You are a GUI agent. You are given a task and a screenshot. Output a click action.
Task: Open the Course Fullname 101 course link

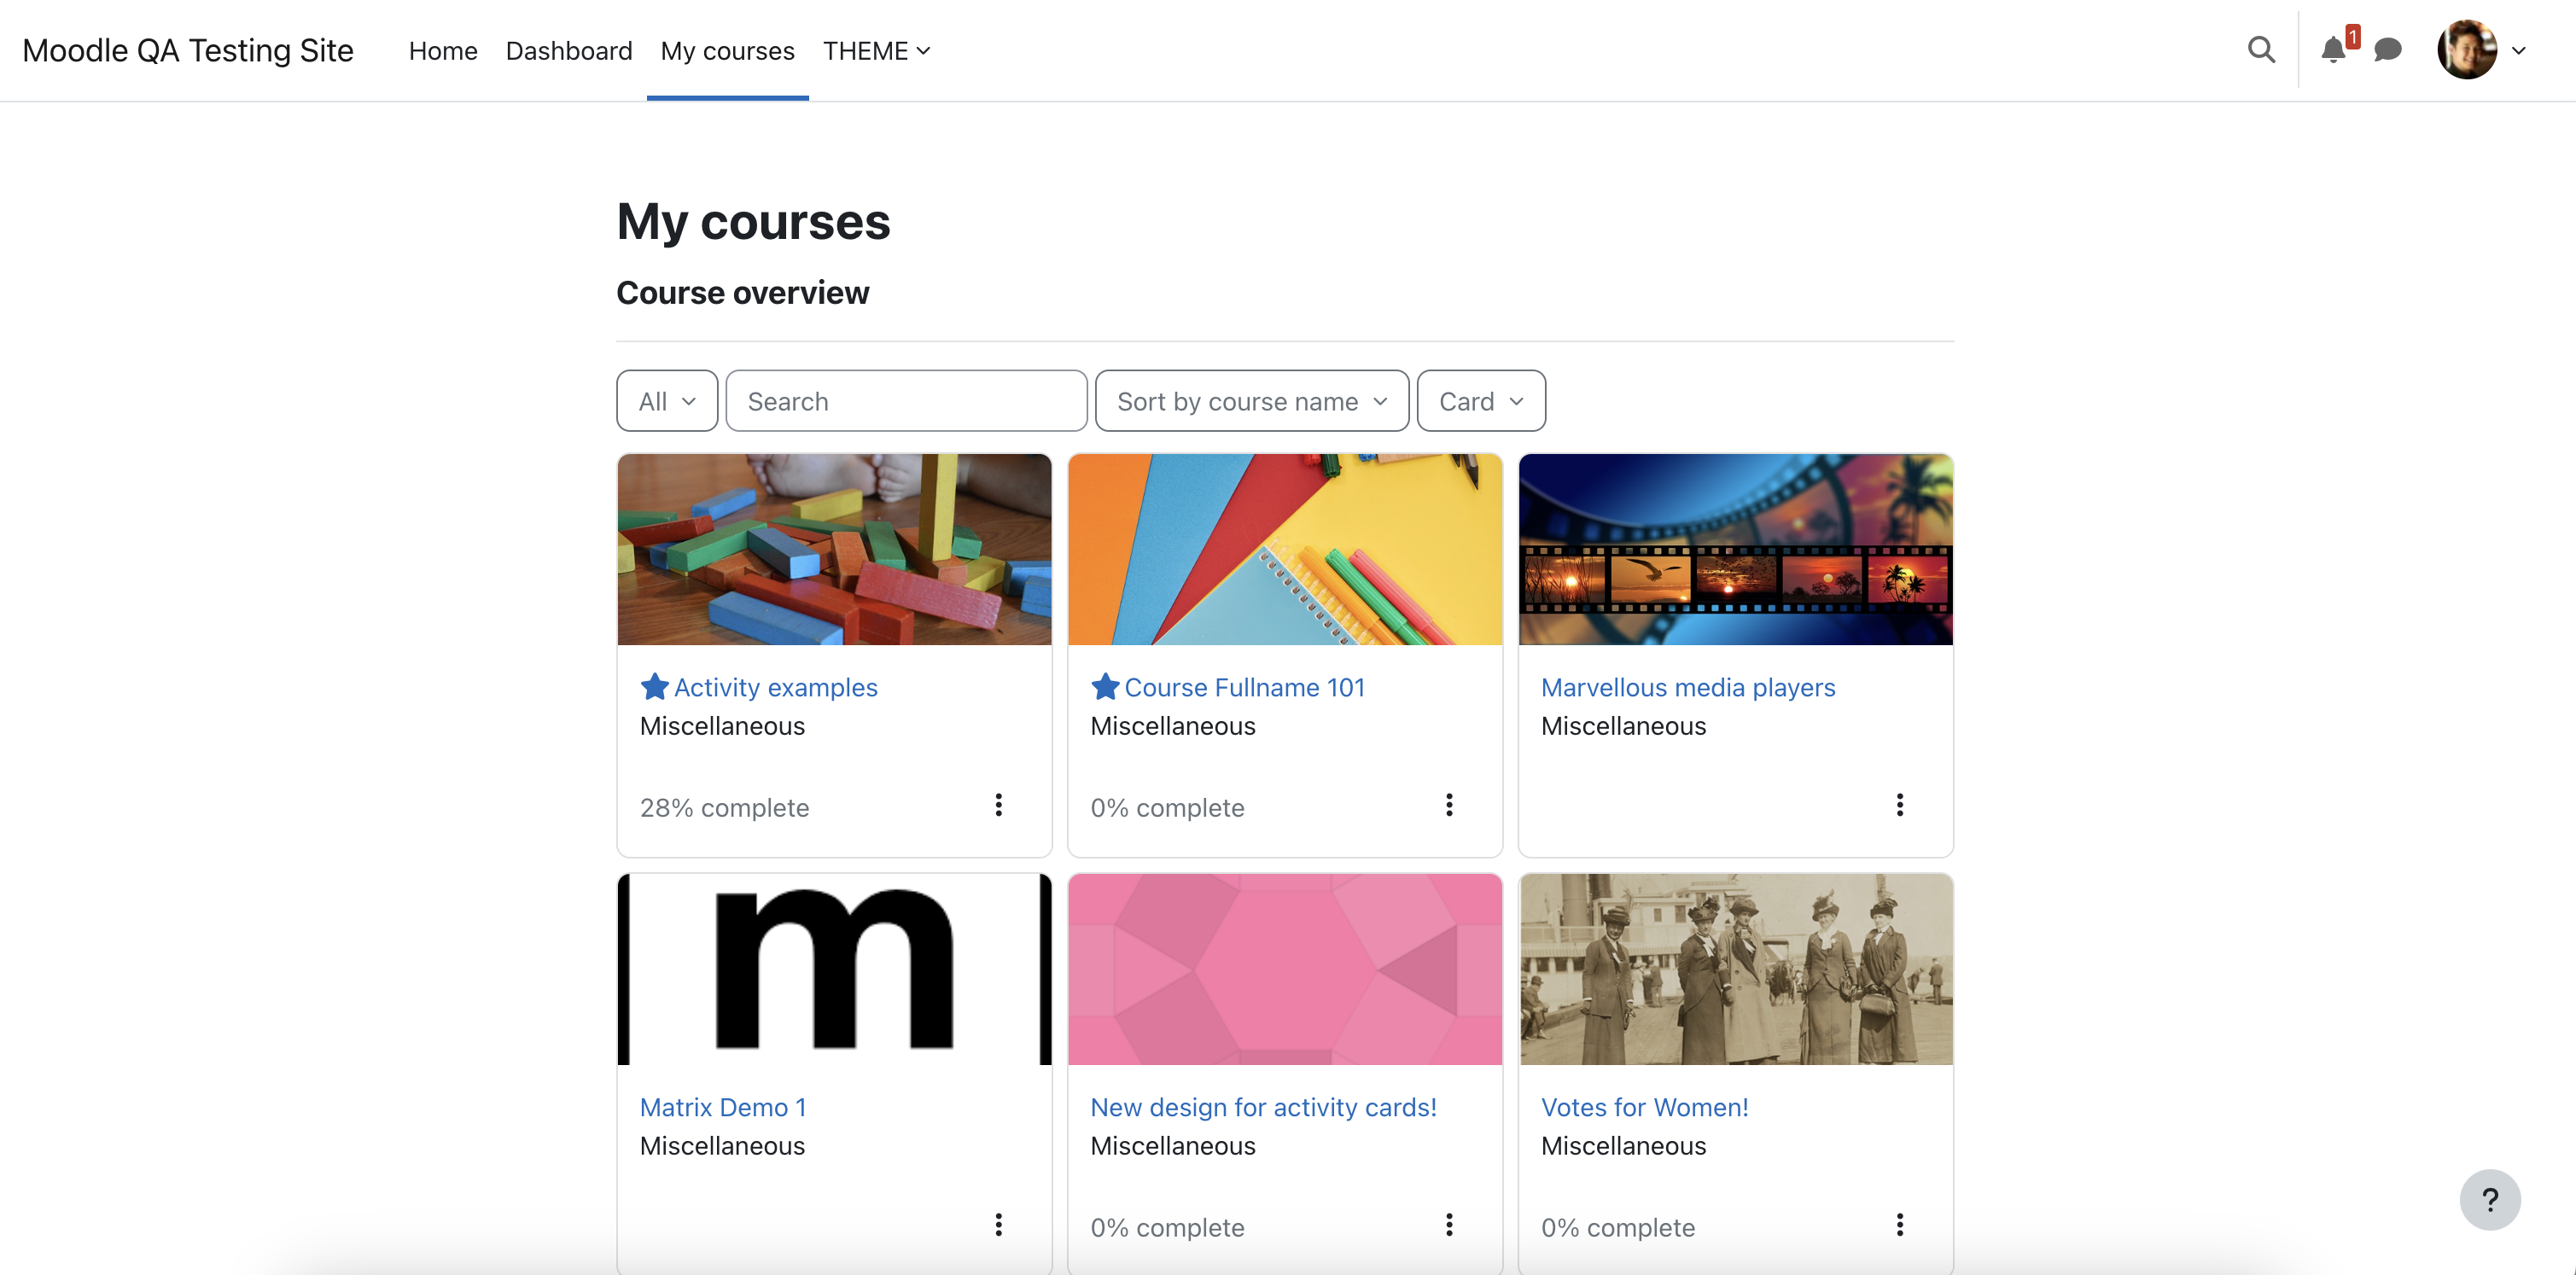point(1244,687)
